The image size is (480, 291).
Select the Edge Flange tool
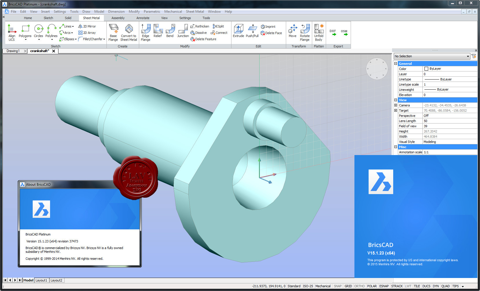coord(146,33)
